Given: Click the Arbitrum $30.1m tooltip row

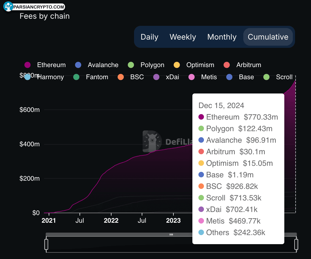Looking at the screenshot, I should [232, 151].
